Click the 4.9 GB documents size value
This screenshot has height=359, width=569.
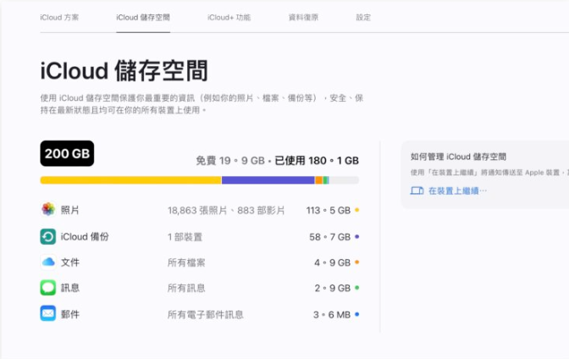tap(333, 262)
